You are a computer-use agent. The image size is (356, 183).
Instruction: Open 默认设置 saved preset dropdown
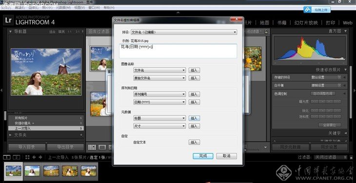pos(326,77)
